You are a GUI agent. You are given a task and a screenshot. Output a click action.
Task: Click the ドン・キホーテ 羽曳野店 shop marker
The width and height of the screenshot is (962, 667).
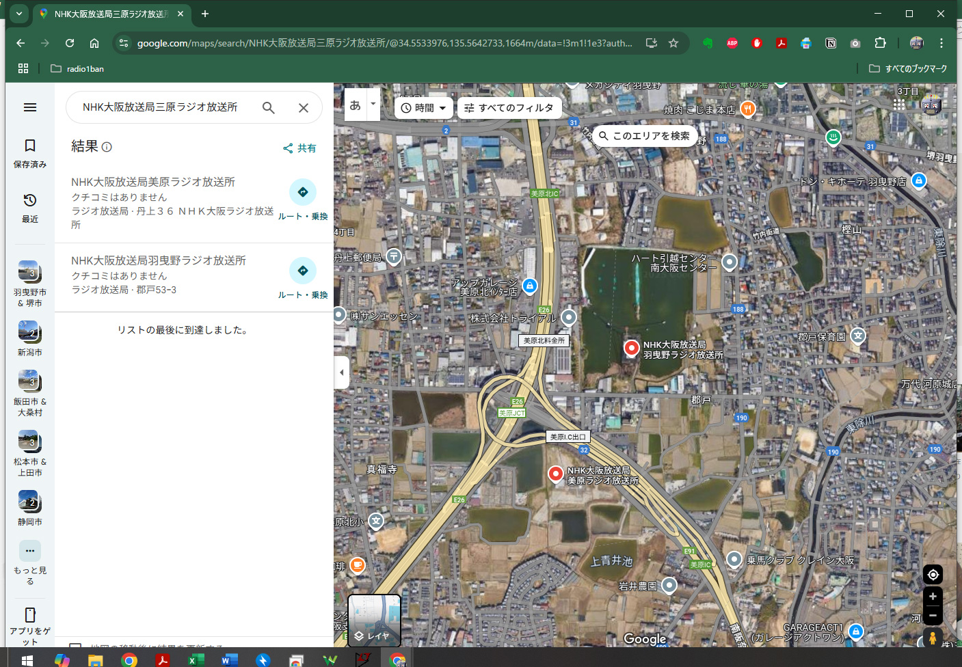coord(919,181)
